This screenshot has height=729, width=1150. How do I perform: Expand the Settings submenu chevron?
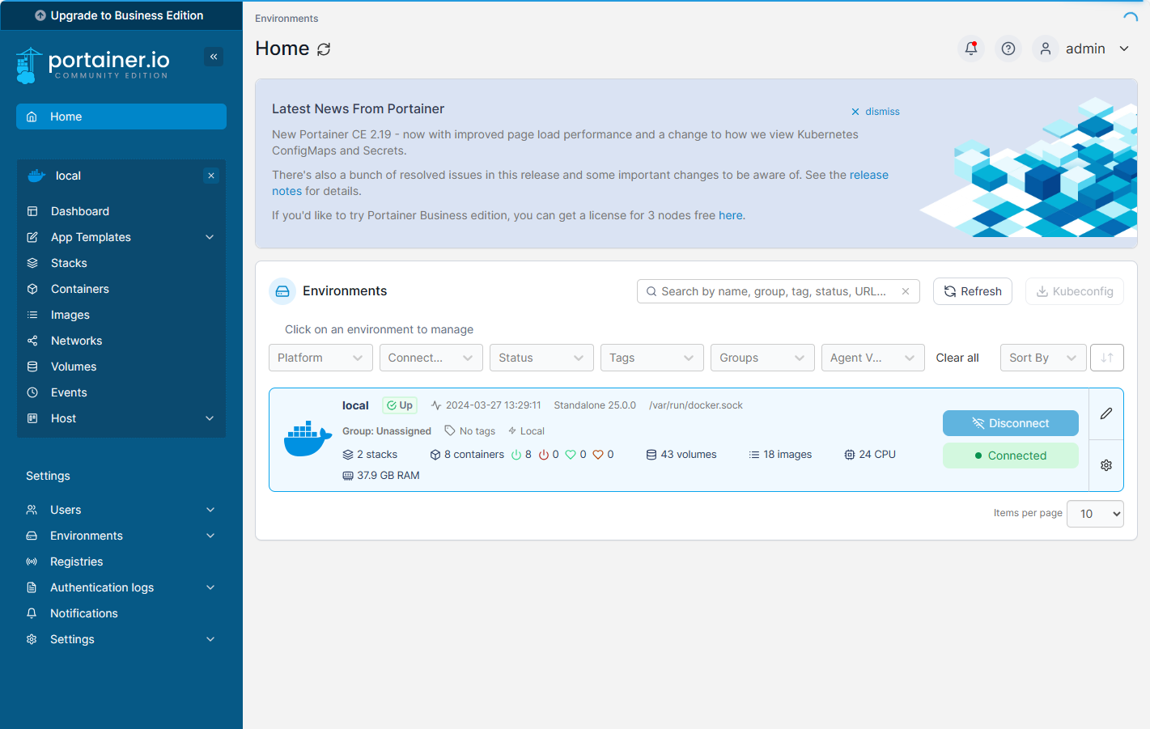[210, 639]
